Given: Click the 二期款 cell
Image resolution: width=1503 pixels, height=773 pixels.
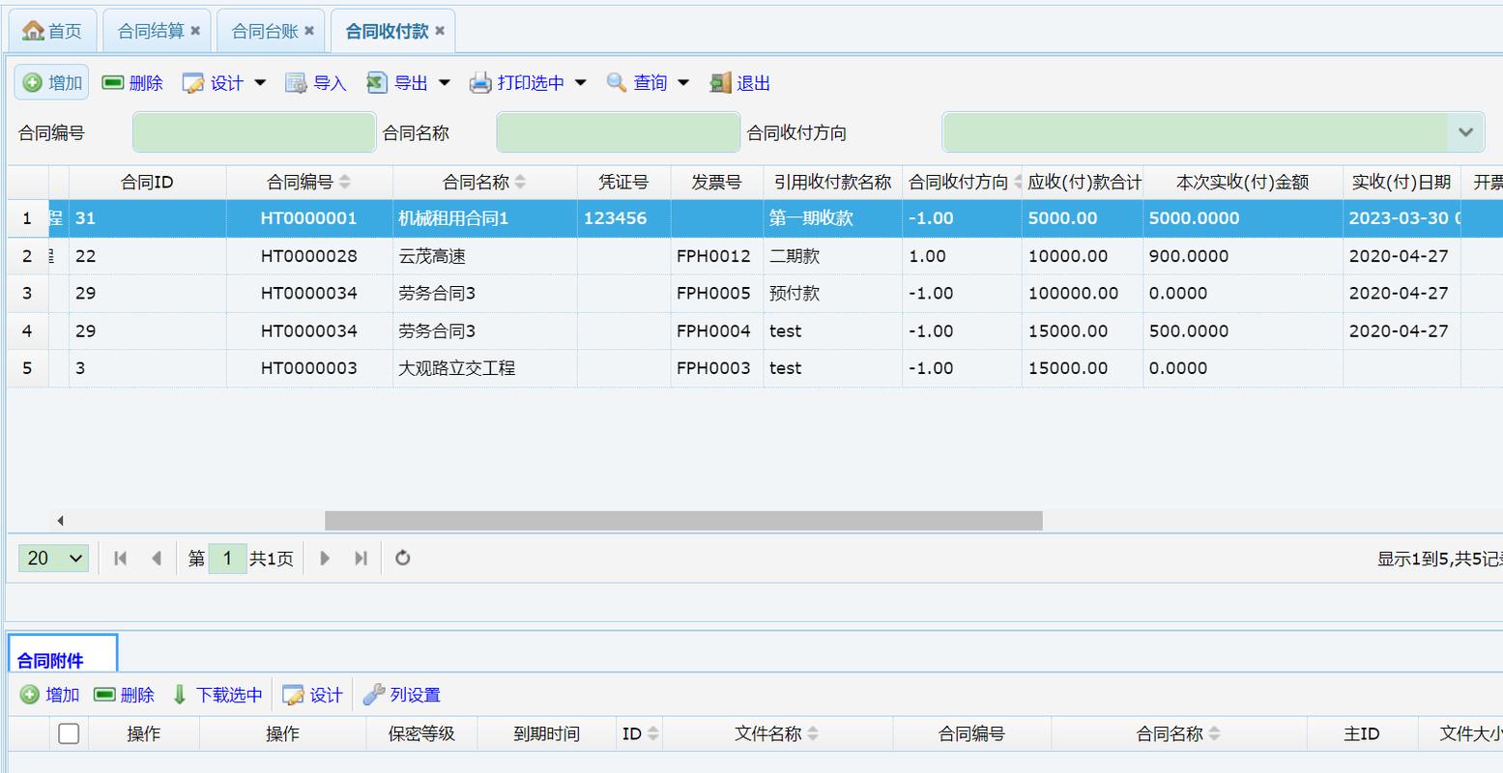Looking at the screenshot, I should pos(832,256).
